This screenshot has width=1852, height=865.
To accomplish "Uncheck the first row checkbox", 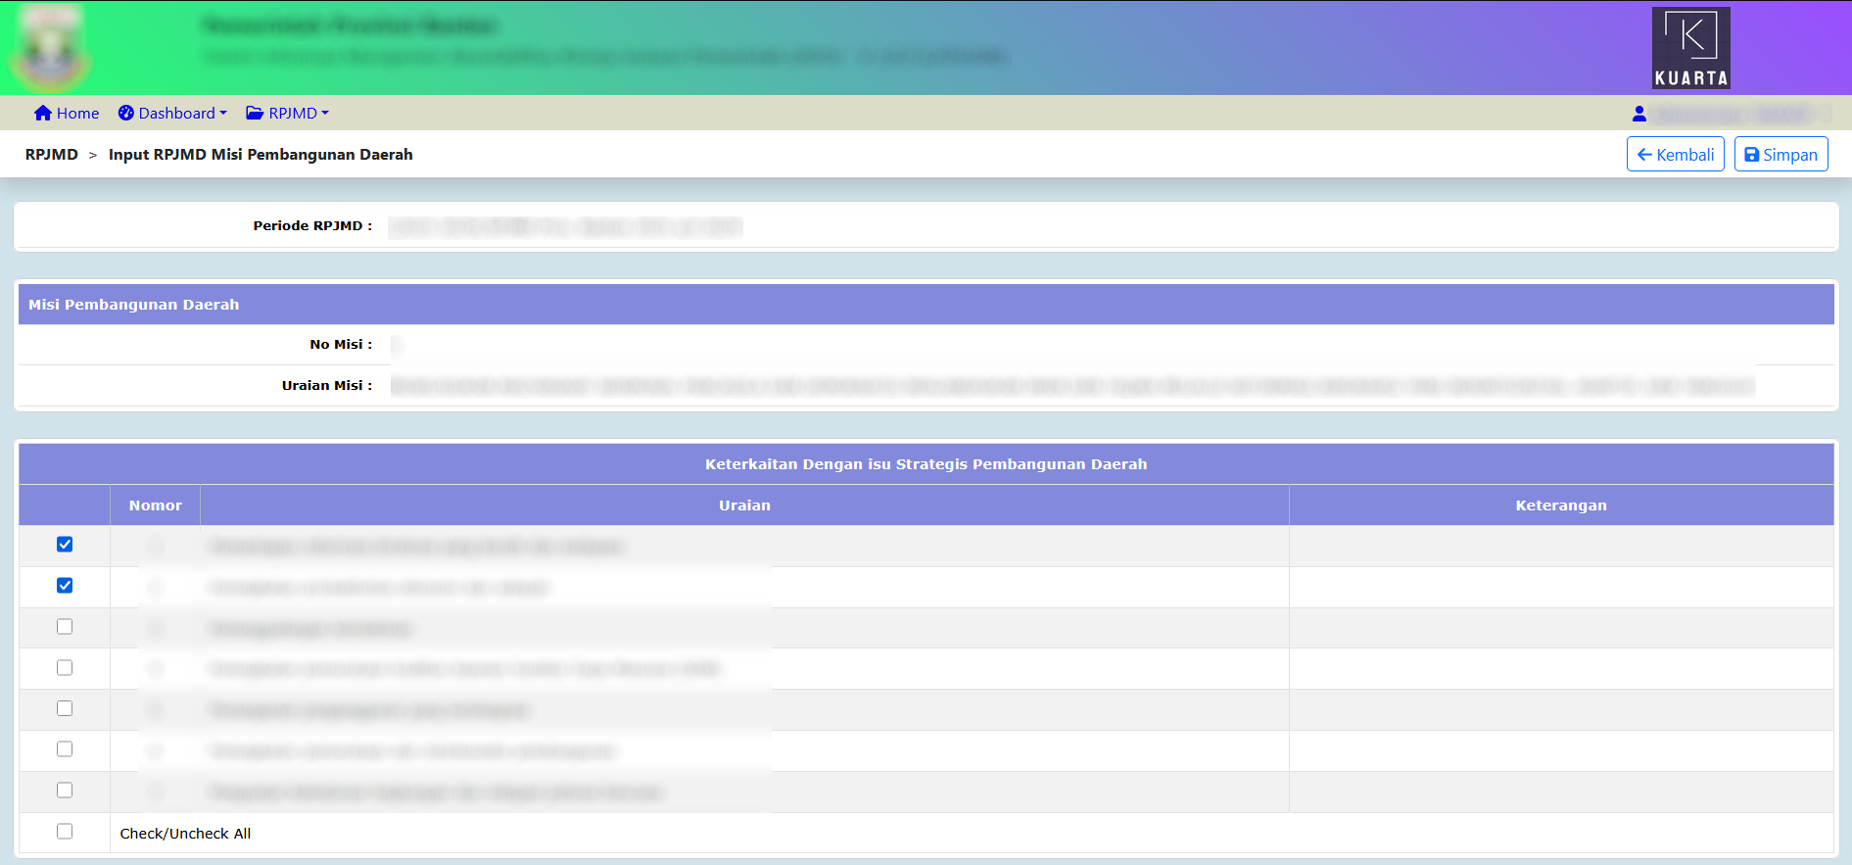I will coord(65,545).
